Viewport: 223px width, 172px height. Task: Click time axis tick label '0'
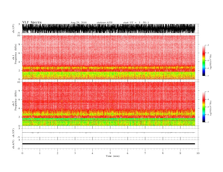[x=22, y=153]
